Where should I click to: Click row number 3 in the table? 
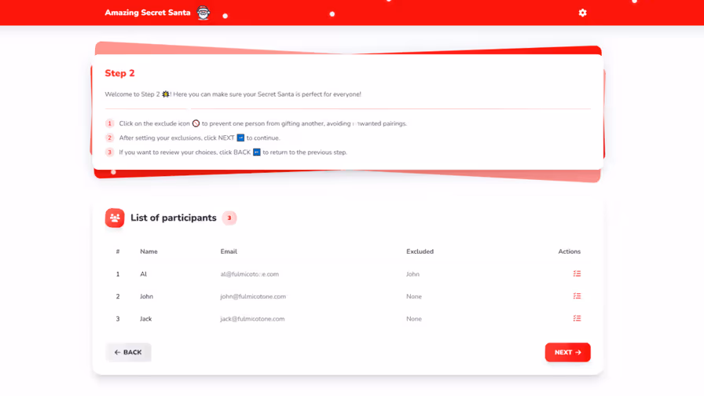coord(118,319)
